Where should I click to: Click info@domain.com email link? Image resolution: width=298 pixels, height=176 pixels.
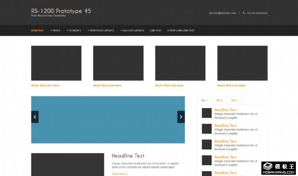coord(224,13)
